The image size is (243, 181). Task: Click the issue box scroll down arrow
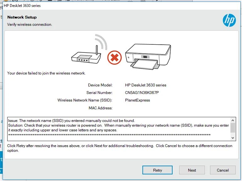[233, 138]
